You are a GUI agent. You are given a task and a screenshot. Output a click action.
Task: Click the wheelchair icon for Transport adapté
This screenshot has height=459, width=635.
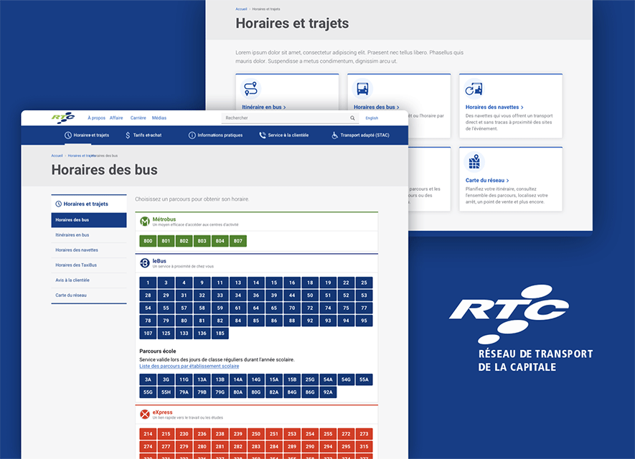coord(335,136)
